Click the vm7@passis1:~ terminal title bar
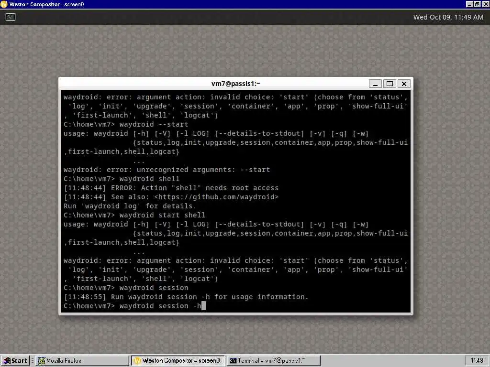This screenshot has height=367, width=490. pyautogui.click(x=235, y=84)
